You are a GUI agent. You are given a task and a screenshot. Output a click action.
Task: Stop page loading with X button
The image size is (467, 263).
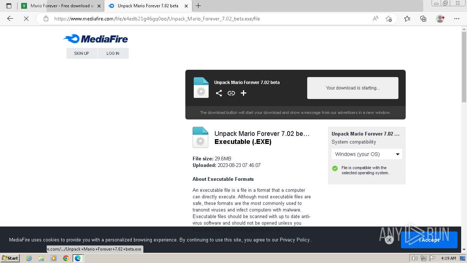click(x=26, y=19)
